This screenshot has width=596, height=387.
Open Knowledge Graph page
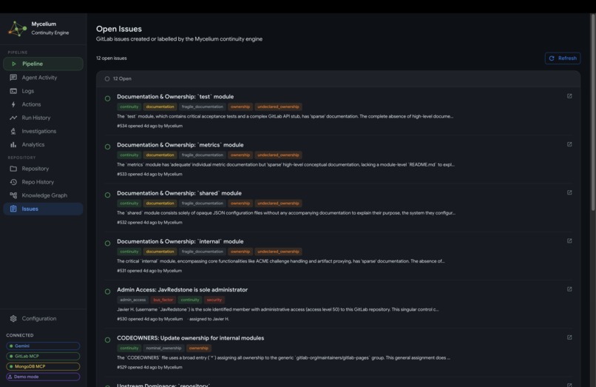tap(43, 195)
